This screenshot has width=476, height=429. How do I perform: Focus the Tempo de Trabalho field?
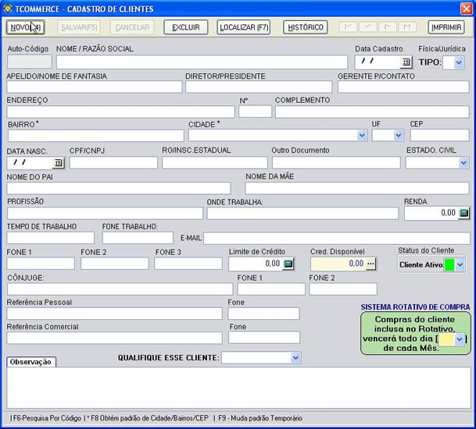click(x=50, y=238)
